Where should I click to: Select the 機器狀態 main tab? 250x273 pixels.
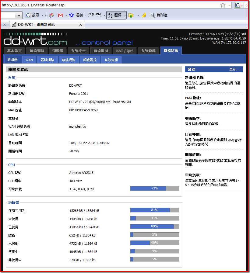coord(171,50)
